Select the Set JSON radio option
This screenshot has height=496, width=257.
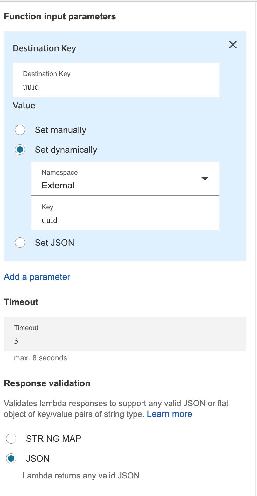(20, 243)
